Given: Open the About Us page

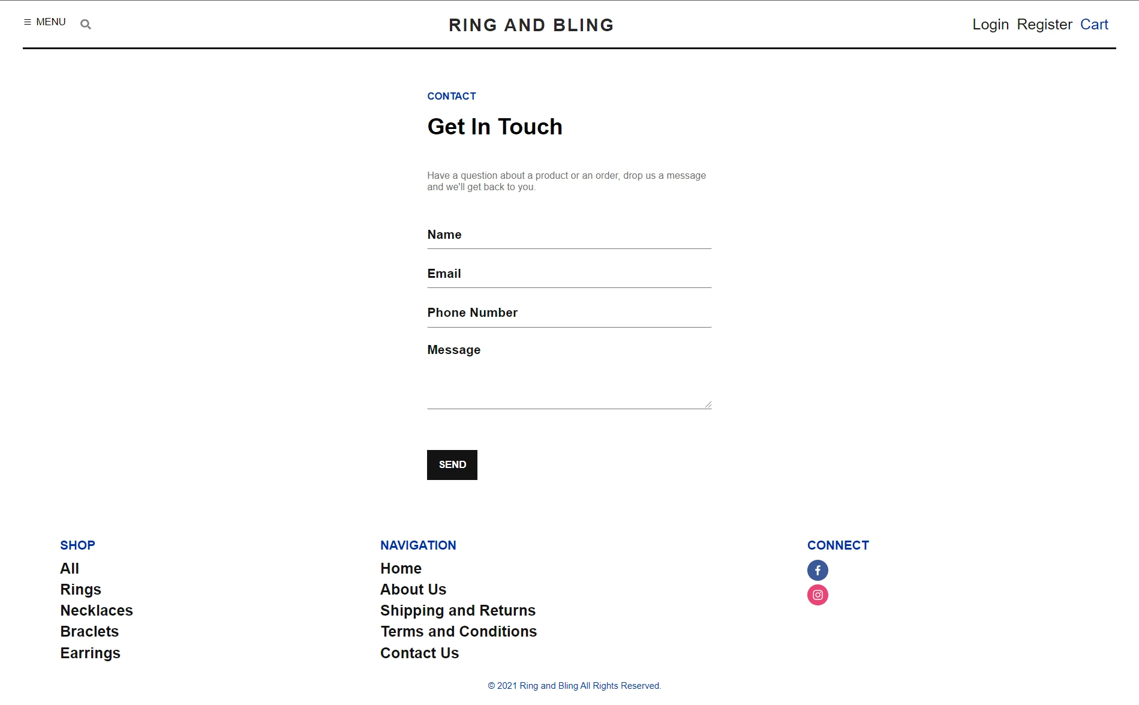Looking at the screenshot, I should [x=413, y=590].
